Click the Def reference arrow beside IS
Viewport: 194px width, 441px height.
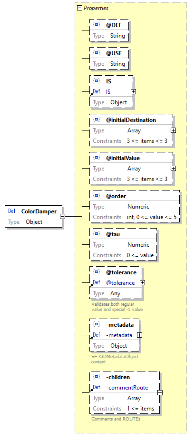click(x=91, y=94)
